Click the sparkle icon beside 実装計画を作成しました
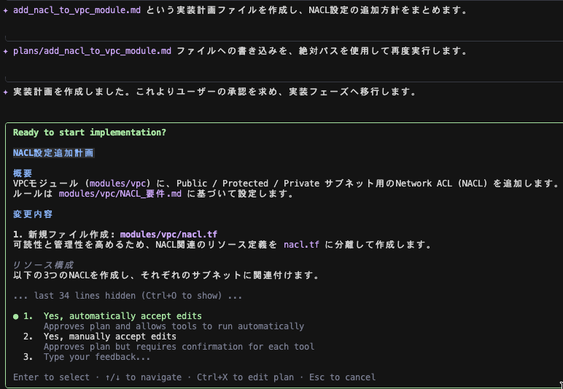 pos(6,92)
